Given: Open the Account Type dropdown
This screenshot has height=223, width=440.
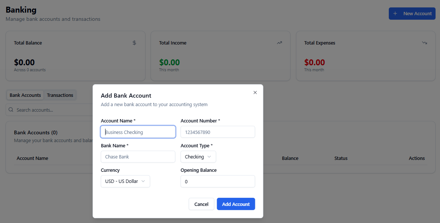Looking at the screenshot, I should 198,157.
